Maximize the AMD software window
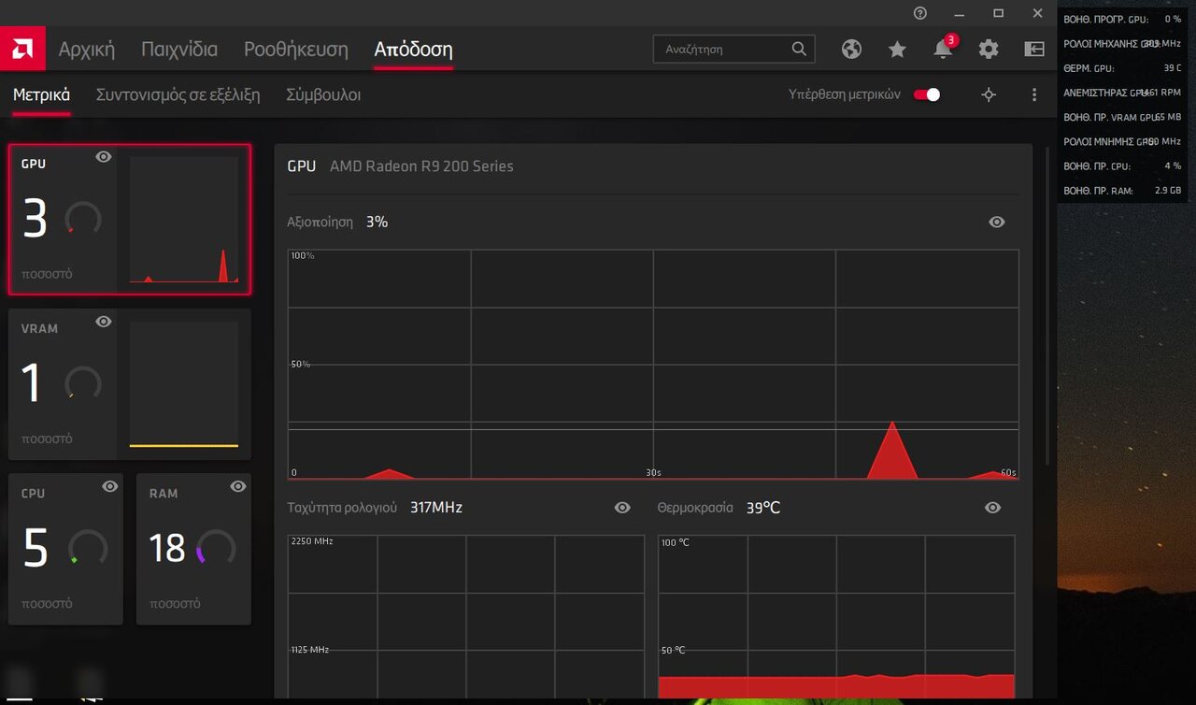Viewport: 1196px width, 705px height. click(x=998, y=13)
